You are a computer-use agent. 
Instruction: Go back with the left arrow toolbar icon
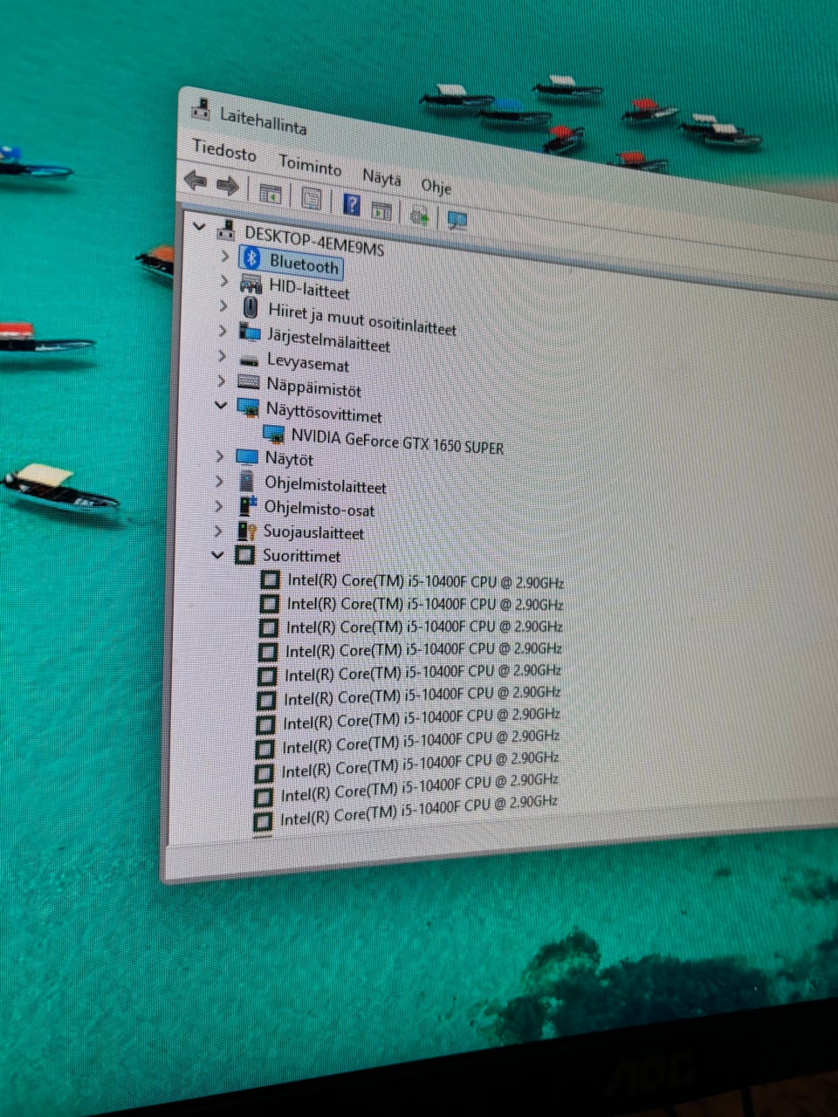196,182
